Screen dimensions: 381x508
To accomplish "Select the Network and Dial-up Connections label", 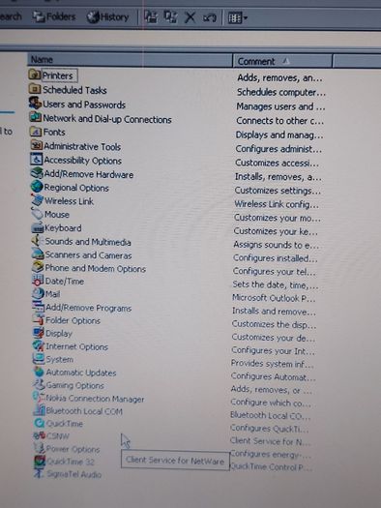I will pos(107,119).
